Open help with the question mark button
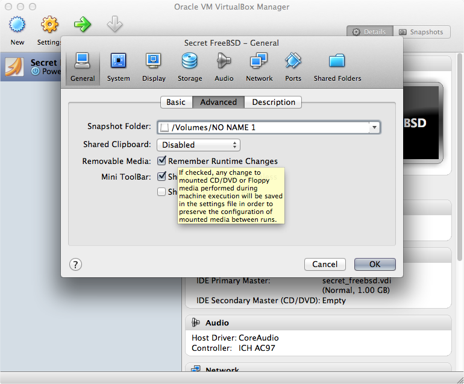This screenshot has width=464, height=384. coord(75,265)
